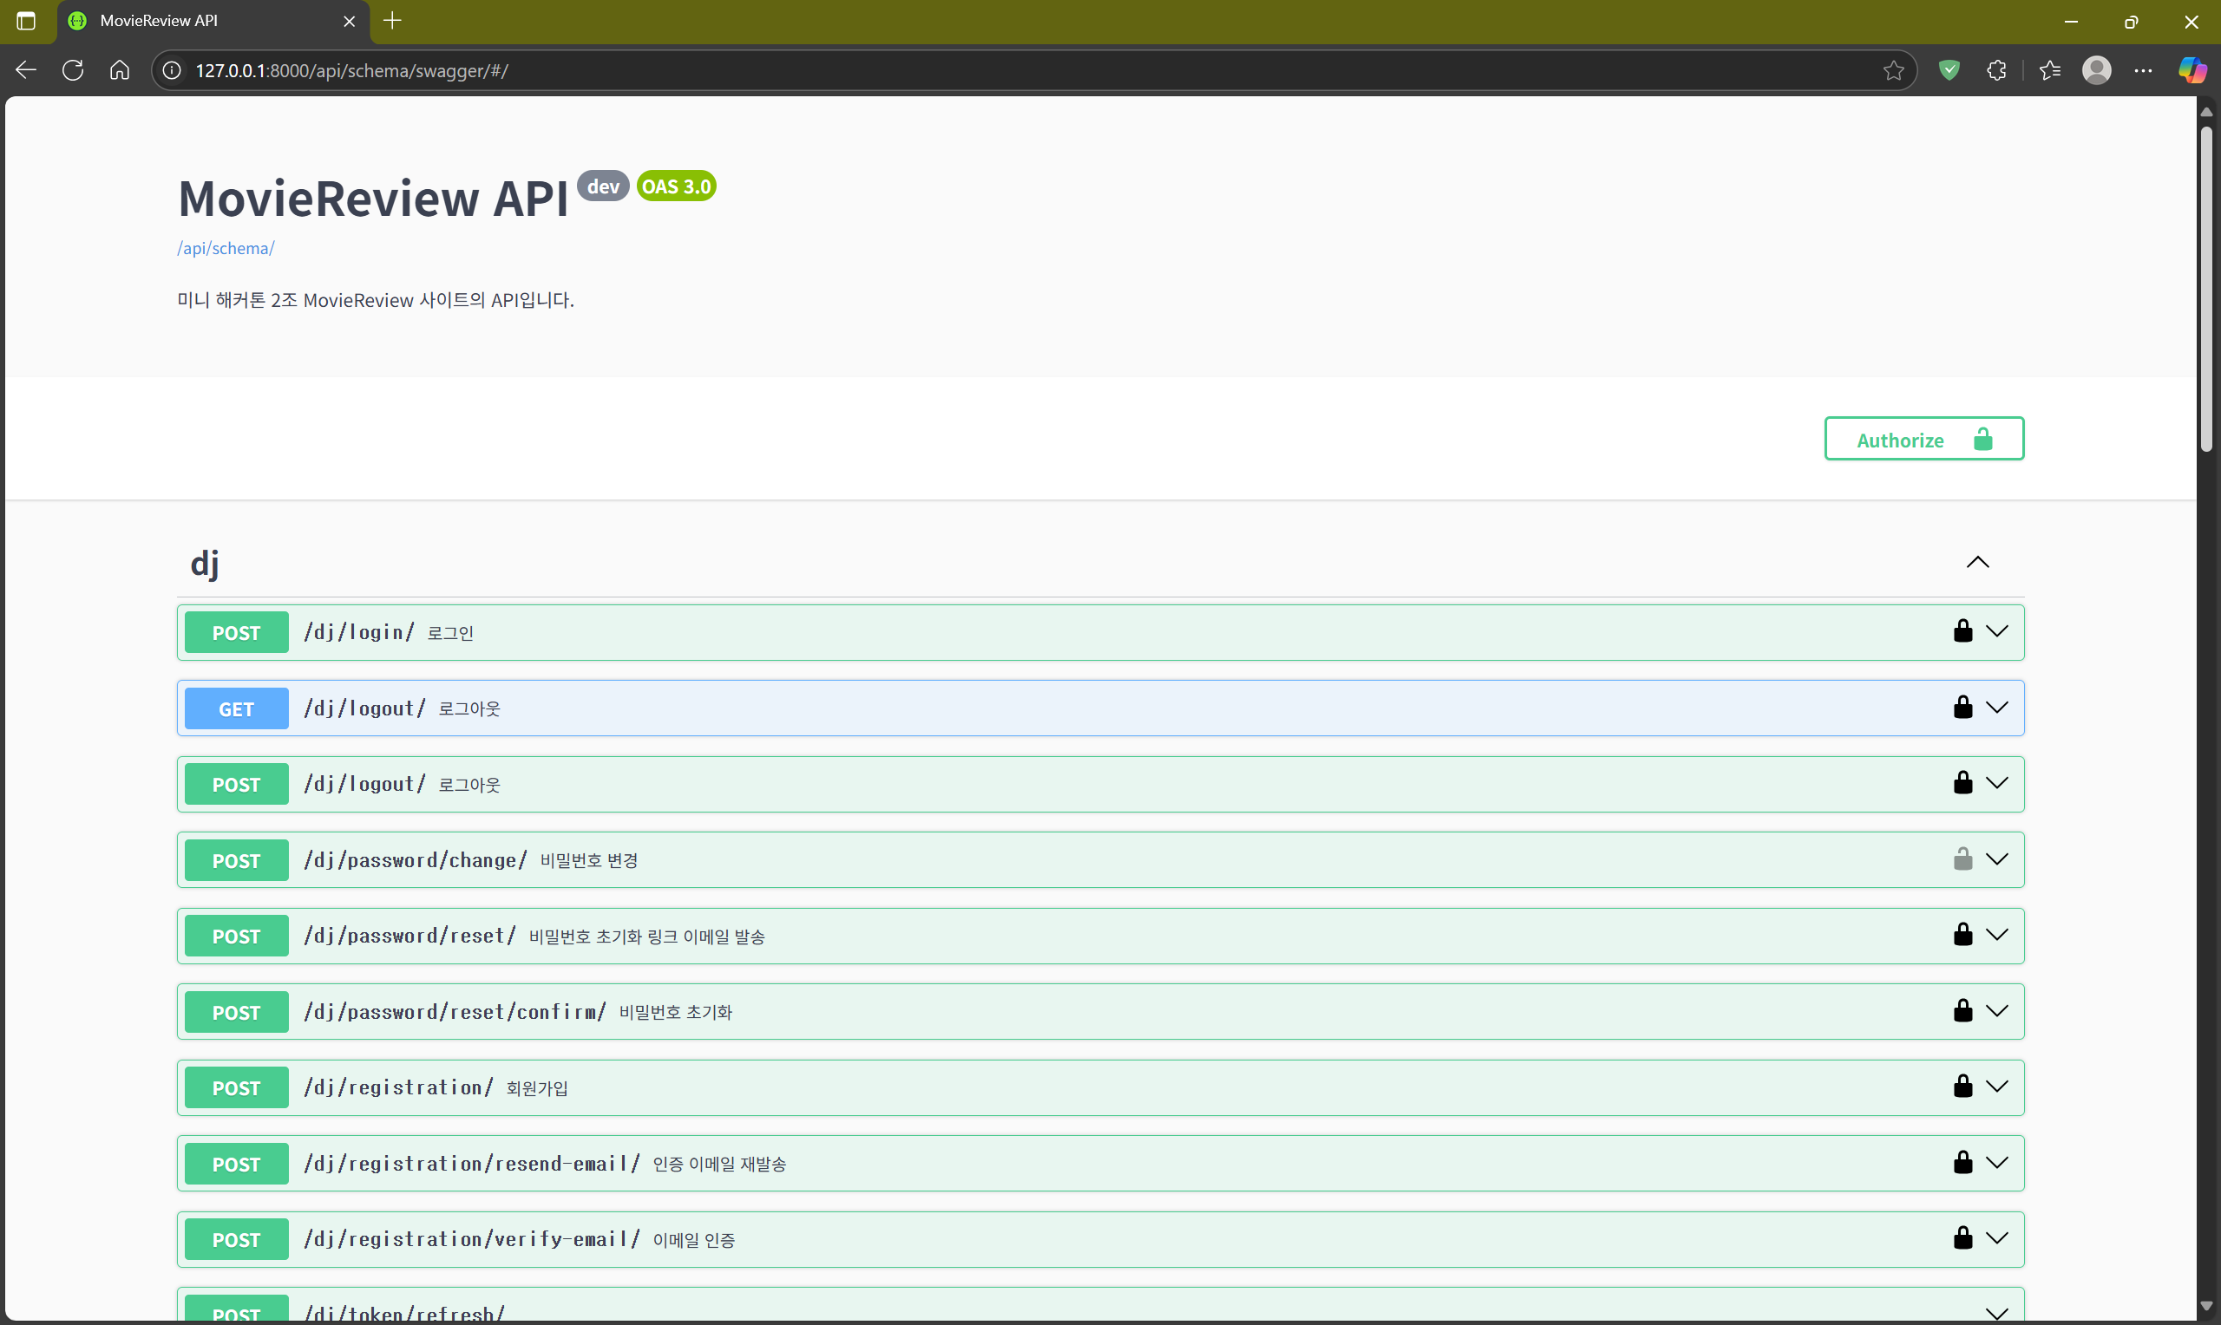
Task: Select the MovieReview API browser tab
Action: tap(206, 21)
